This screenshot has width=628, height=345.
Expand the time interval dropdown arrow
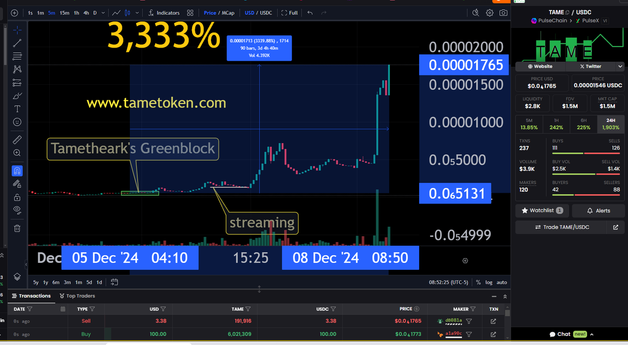pyautogui.click(x=103, y=13)
